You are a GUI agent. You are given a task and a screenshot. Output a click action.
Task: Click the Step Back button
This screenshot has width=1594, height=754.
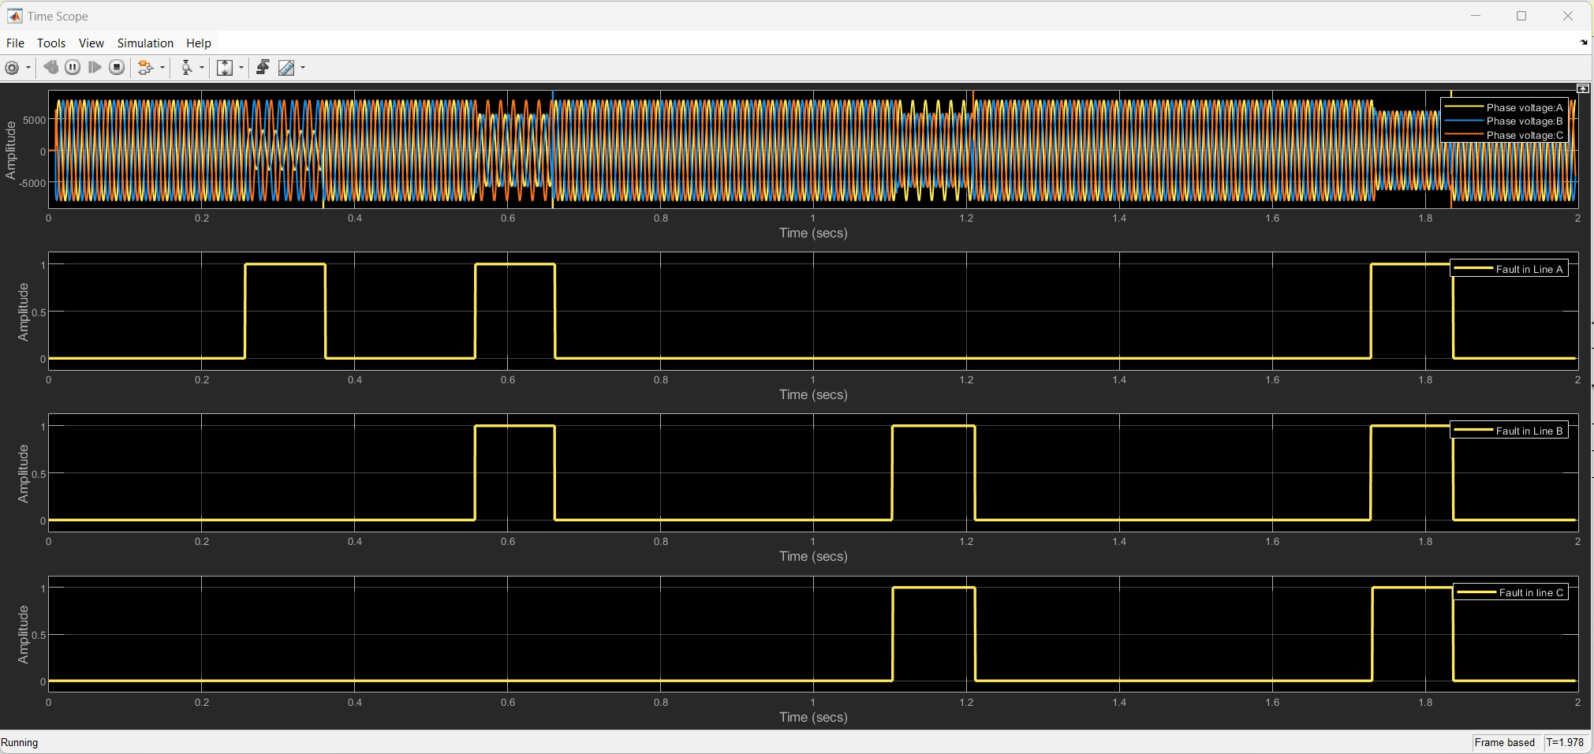(x=50, y=68)
